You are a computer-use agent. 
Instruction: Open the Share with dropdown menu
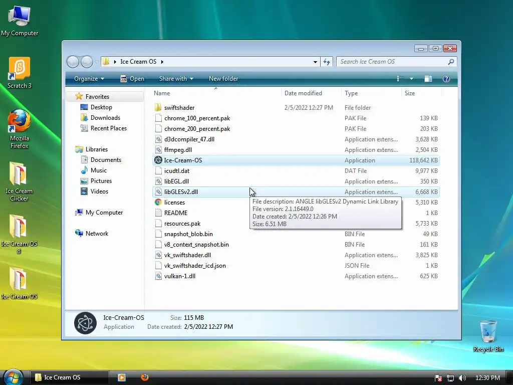(176, 79)
